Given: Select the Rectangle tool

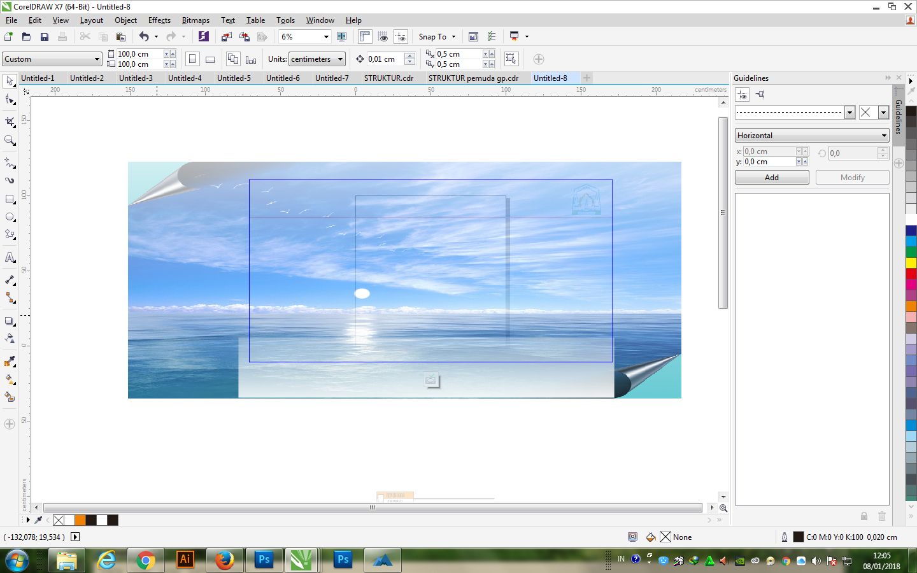Looking at the screenshot, I should [10, 199].
